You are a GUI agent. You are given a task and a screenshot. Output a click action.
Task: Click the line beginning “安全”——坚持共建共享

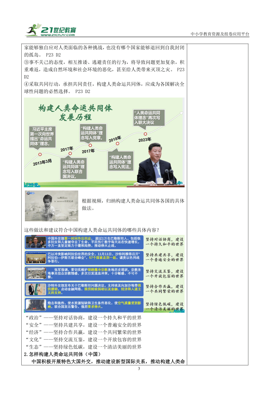point(83,325)
